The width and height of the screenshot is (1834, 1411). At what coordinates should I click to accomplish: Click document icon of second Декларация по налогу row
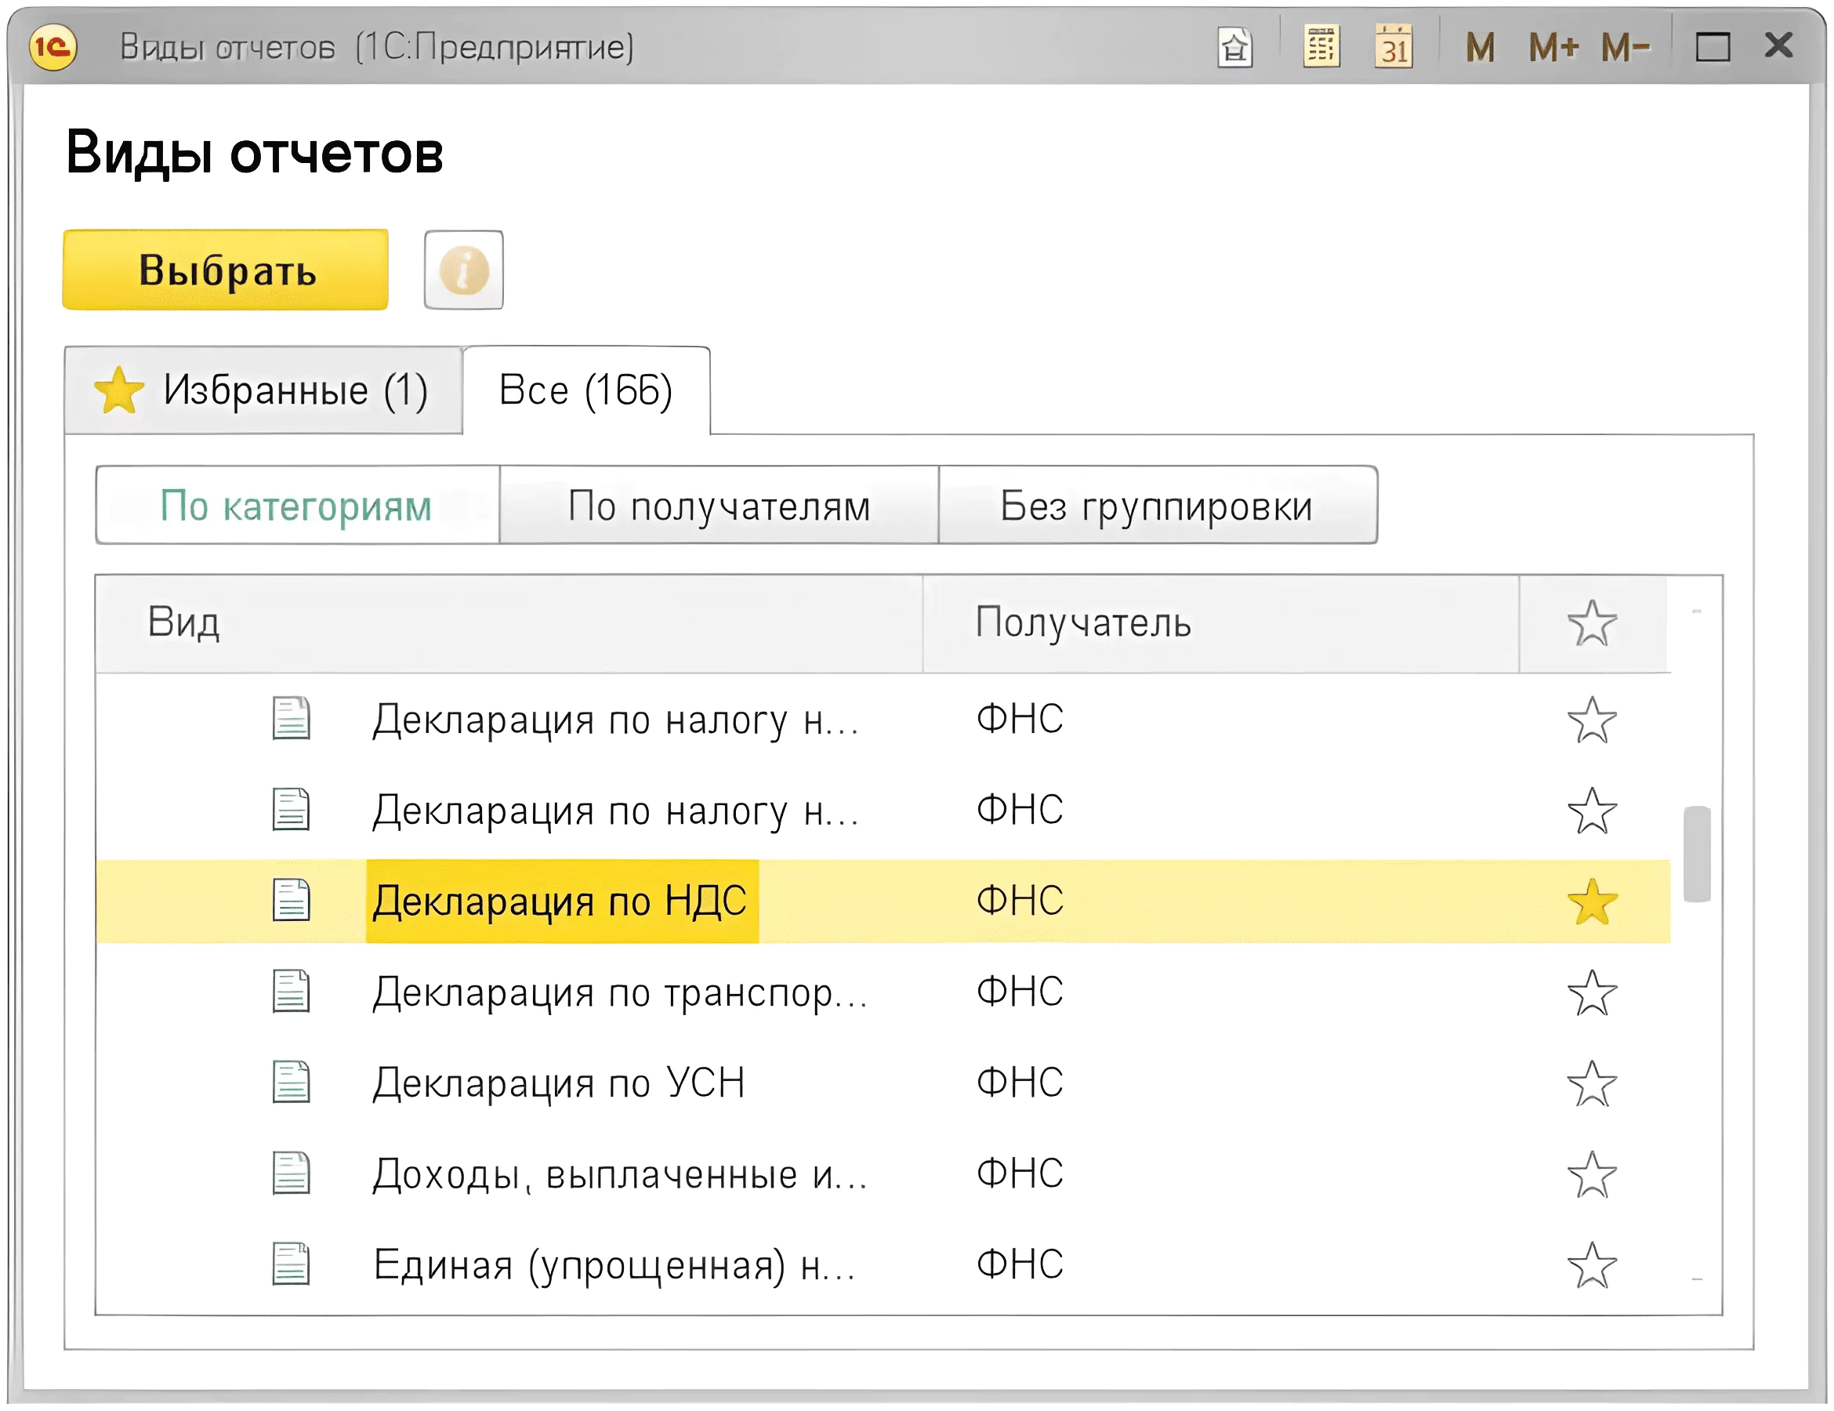pyautogui.click(x=292, y=810)
